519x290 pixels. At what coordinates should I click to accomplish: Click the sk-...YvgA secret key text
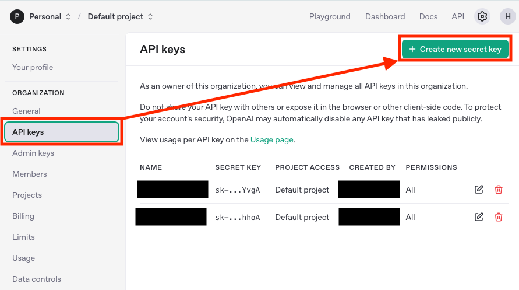click(x=238, y=190)
